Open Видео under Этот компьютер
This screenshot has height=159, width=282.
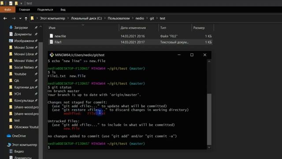19,151
